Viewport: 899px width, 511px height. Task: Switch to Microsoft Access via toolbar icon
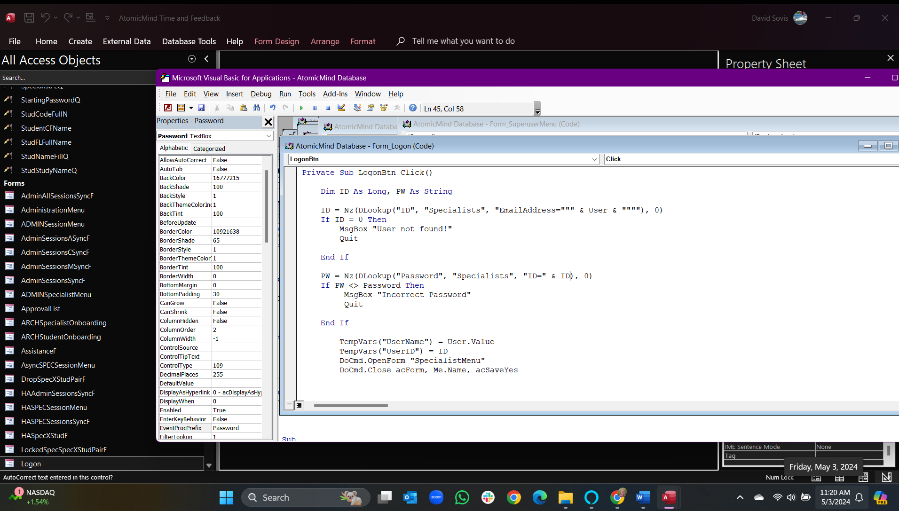pos(168,108)
